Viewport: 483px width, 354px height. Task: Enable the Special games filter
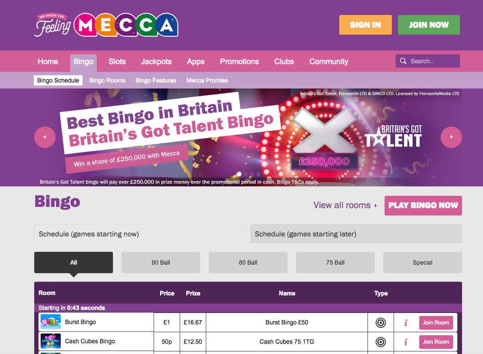pyautogui.click(x=422, y=262)
